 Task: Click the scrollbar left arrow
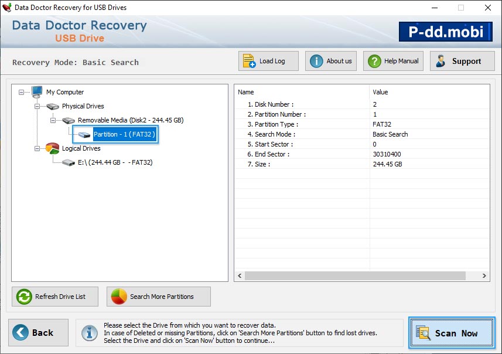pyautogui.click(x=240, y=276)
